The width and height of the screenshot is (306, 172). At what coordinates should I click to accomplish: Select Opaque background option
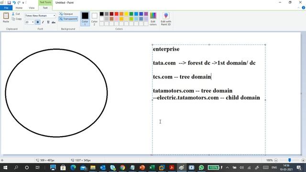coord(66,14)
